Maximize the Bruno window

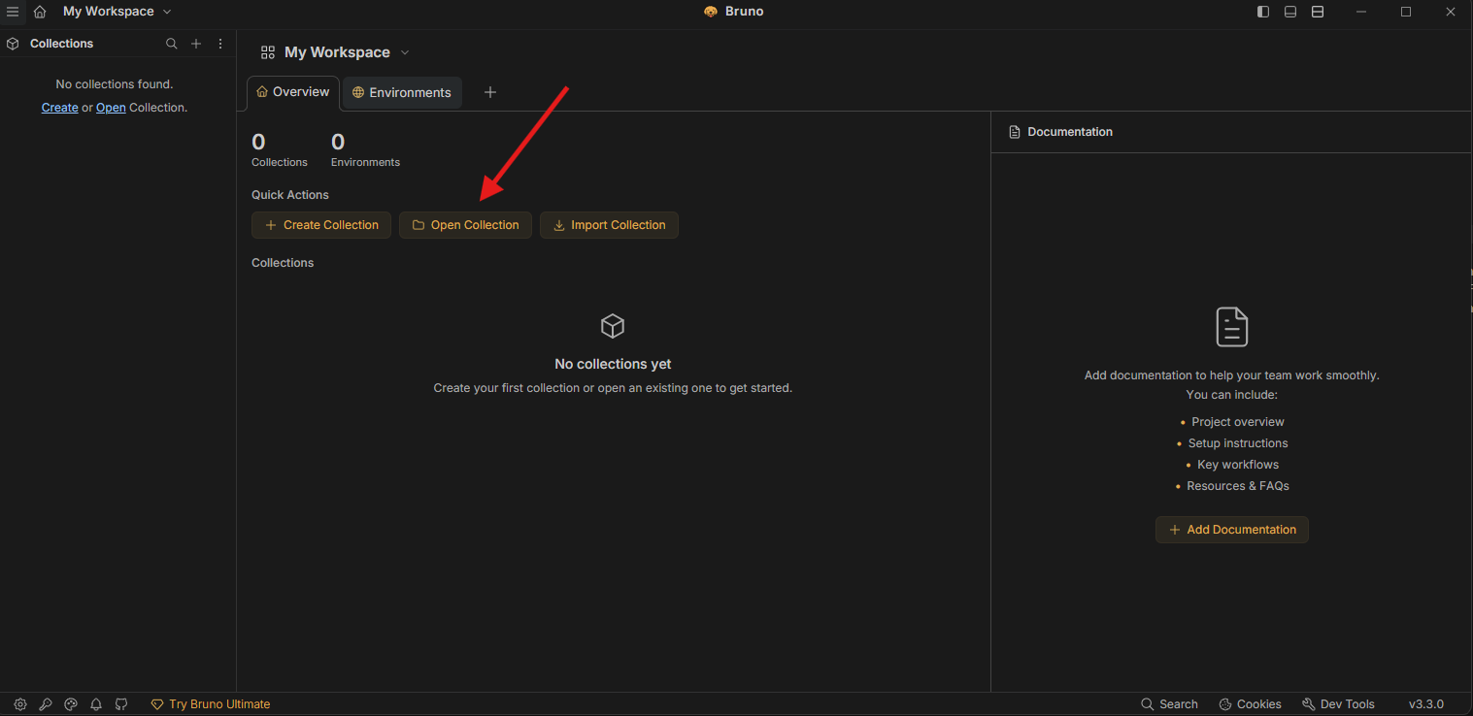click(x=1406, y=12)
